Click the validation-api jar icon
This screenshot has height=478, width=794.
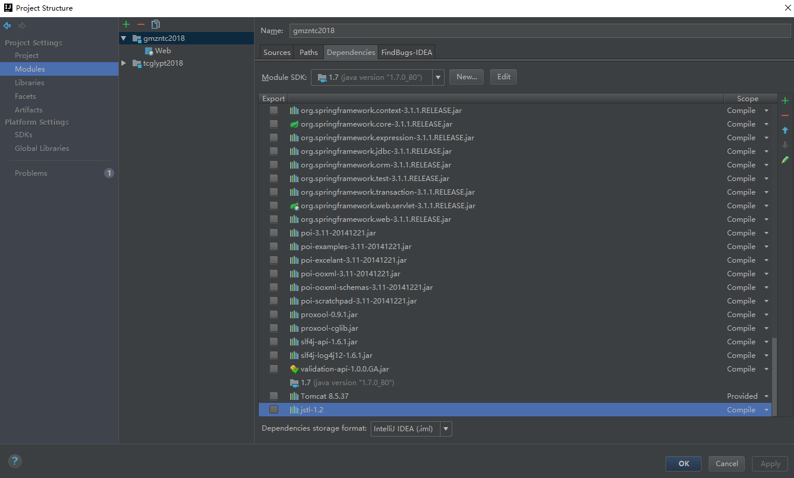tap(294, 369)
